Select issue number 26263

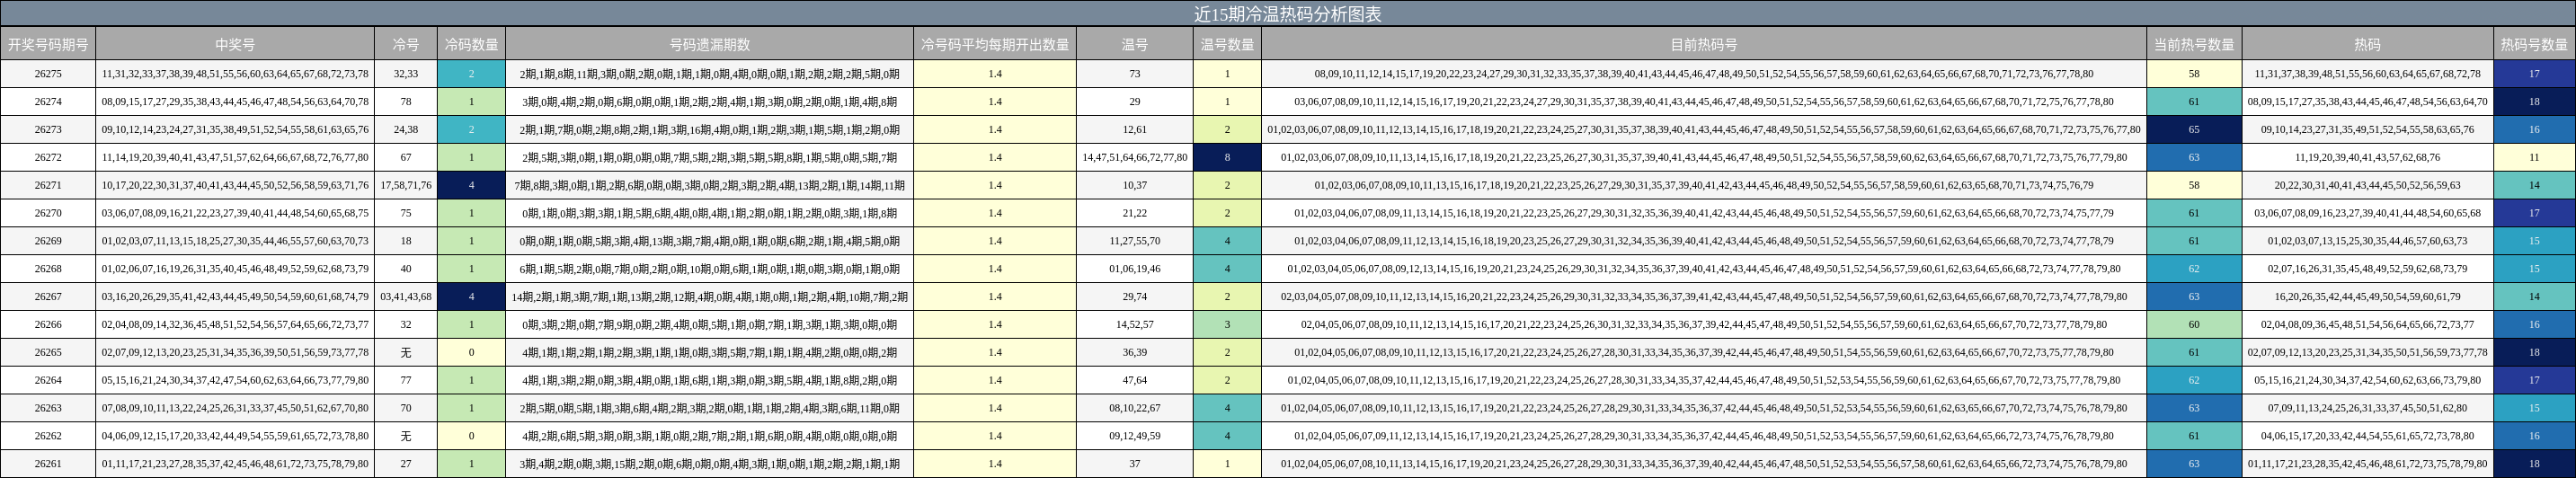coord(48,408)
